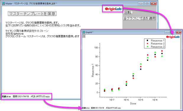The width and height of the screenshot is (183, 111).
Task: Click the 20 Y axis tick label
Action: point(97,83)
